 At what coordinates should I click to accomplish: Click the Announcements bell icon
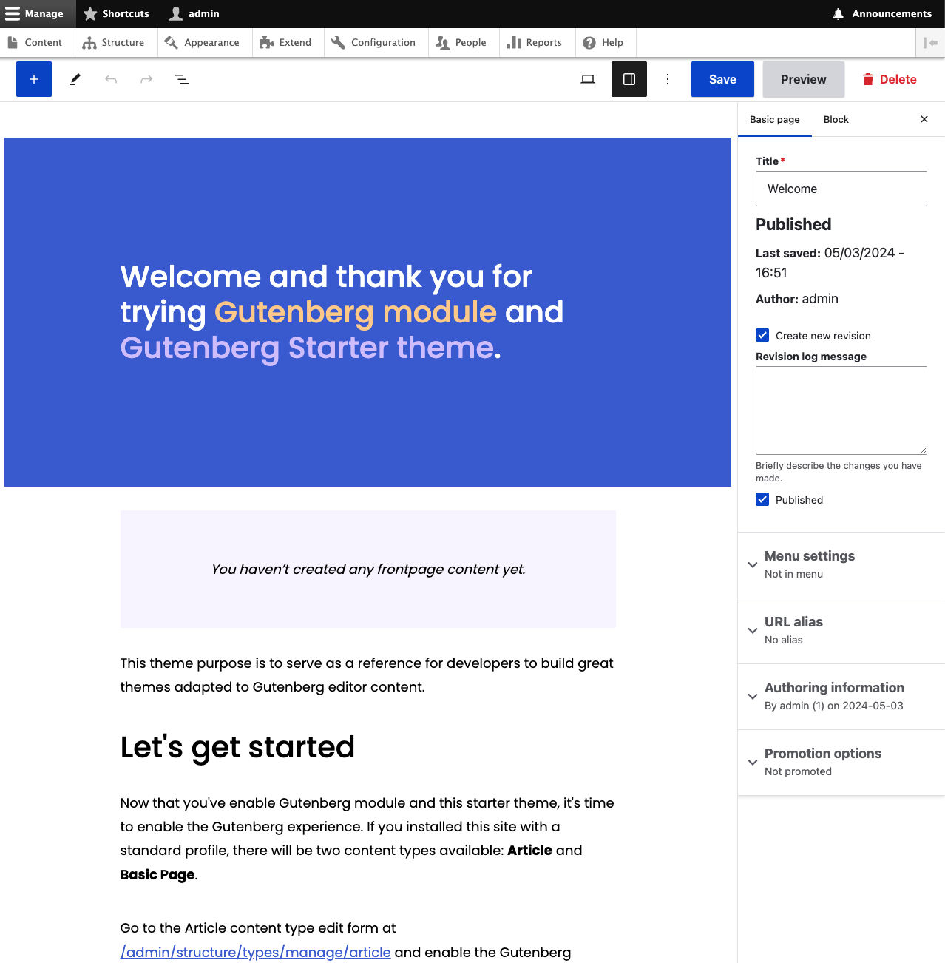(x=838, y=13)
